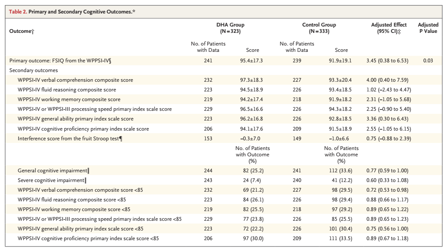This screenshot has width=447, height=249.
Task: Click the Adjusted P Value header
Action: tap(428, 28)
